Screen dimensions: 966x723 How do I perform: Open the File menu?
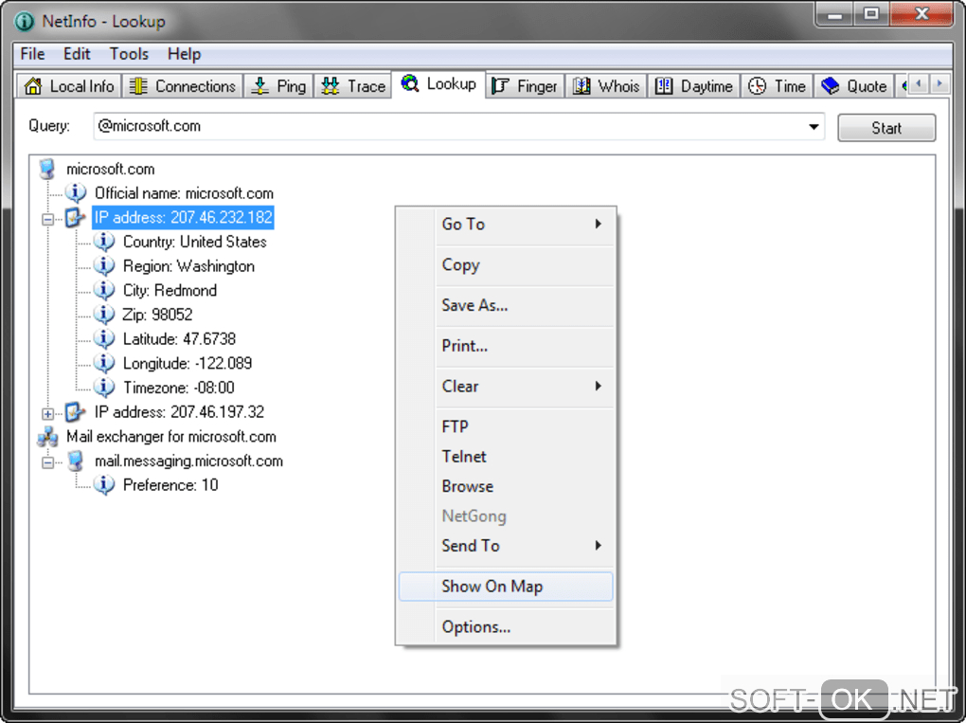coord(32,54)
